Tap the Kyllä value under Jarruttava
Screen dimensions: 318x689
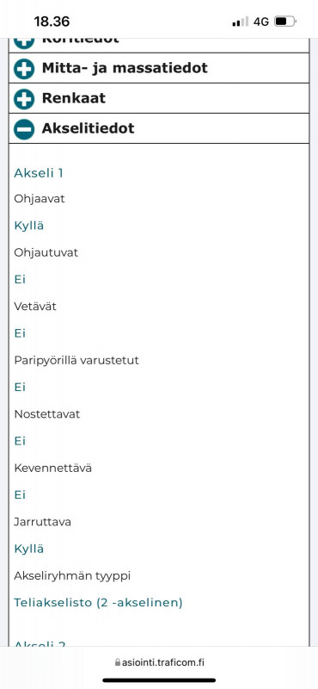[x=29, y=549]
